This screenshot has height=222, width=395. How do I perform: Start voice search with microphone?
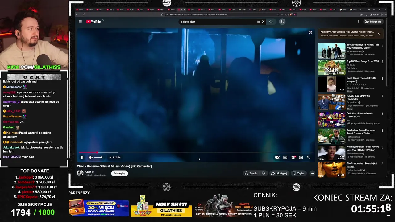tap(282, 22)
